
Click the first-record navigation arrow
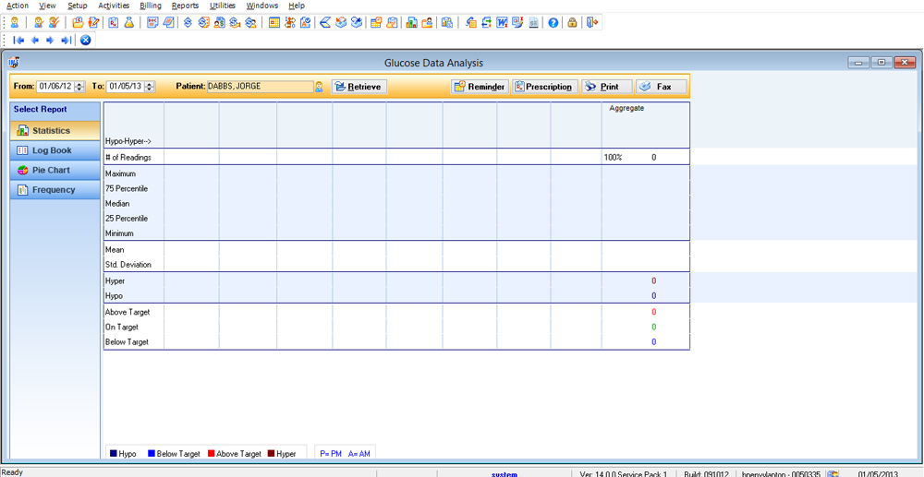pyautogui.click(x=18, y=40)
